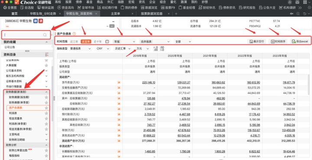Click the 展示空行 button
312x160 pixels.
(257, 42)
